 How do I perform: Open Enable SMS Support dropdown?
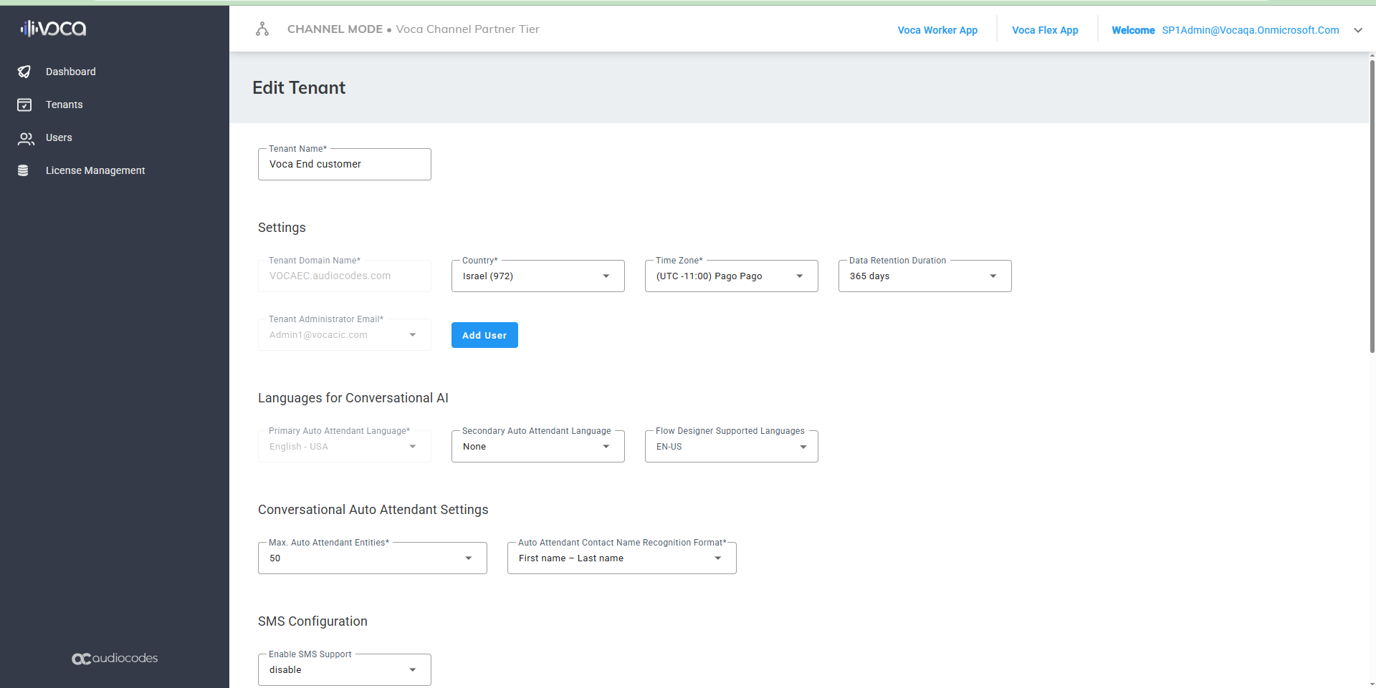coord(344,670)
